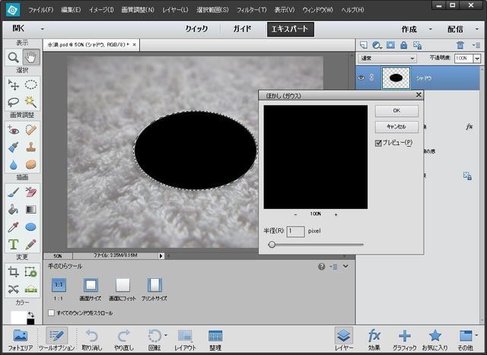The width and height of the screenshot is (487, 355).
Task: Pick the Red Eye removal tool
Action: [13, 129]
